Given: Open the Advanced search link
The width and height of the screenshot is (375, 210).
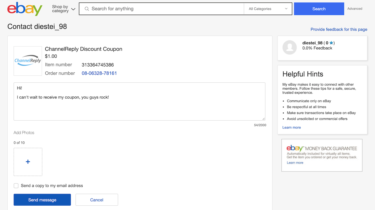Looking at the screenshot, I should click(355, 9).
